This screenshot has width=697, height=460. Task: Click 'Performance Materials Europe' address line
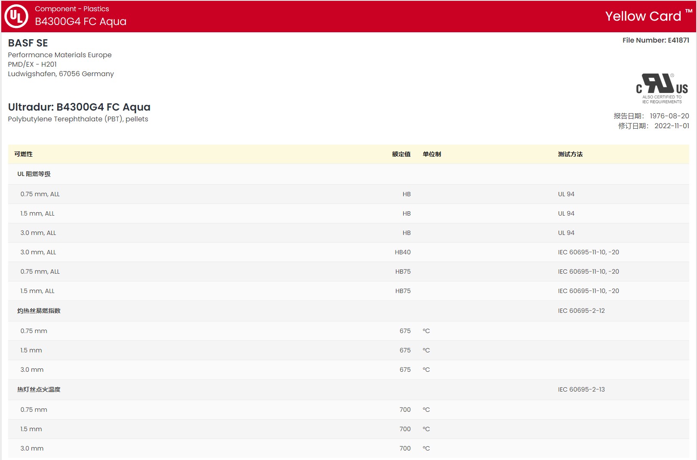pos(60,55)
